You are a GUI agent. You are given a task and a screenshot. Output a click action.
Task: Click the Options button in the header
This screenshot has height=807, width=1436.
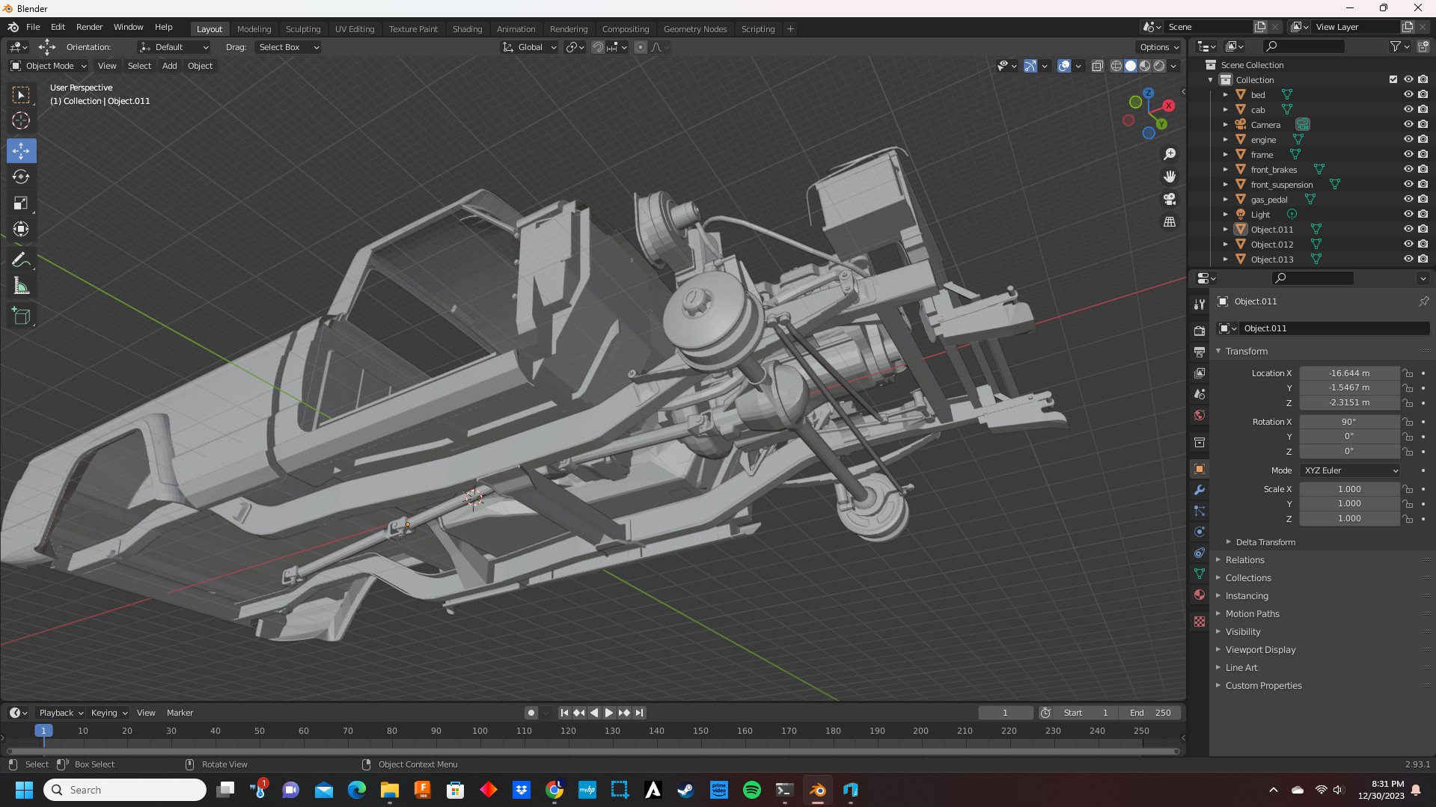1158,47
